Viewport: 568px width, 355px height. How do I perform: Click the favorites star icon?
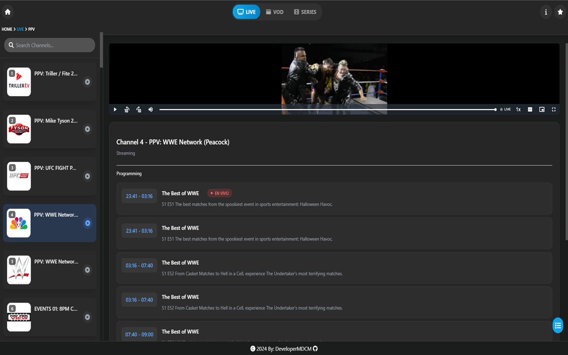coord(560,12)
